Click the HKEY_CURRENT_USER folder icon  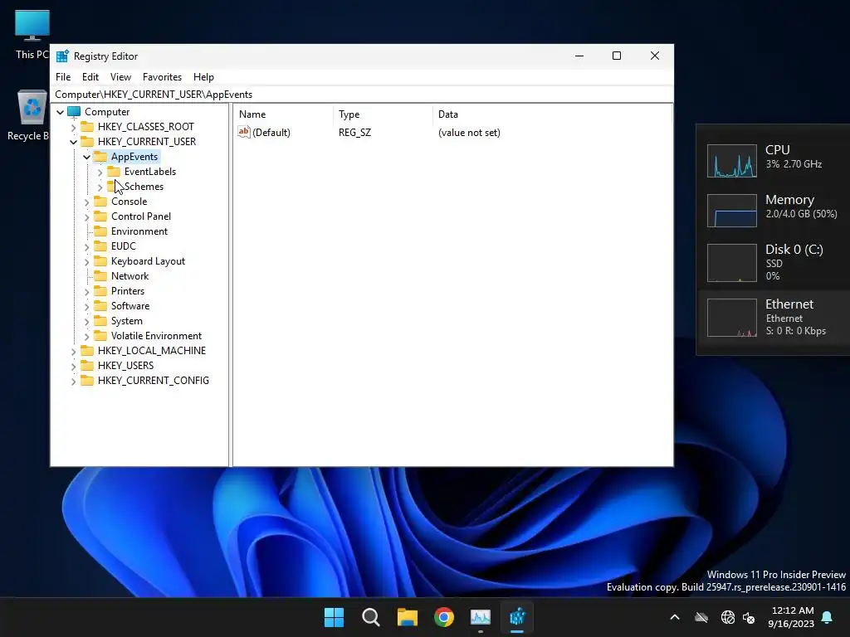click(x=87, y=141)
